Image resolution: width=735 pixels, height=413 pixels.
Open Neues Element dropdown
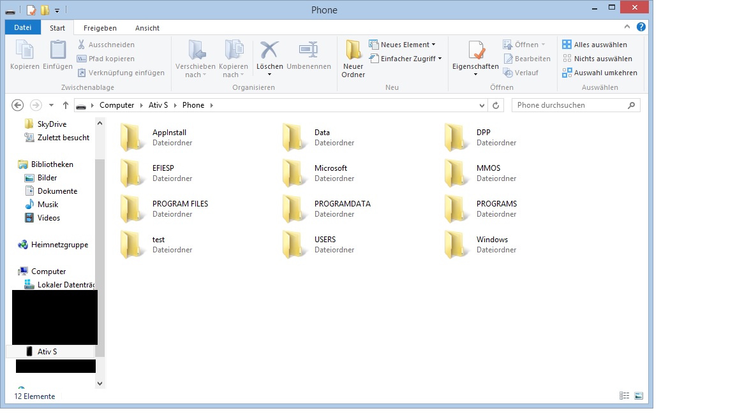pos(402,45)
